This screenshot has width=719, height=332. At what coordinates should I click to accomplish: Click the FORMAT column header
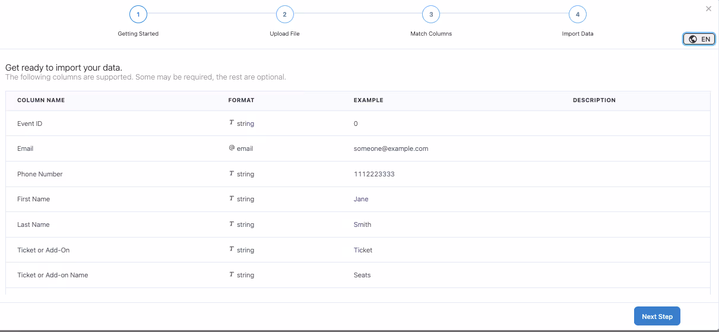click(x=241, y=100)
